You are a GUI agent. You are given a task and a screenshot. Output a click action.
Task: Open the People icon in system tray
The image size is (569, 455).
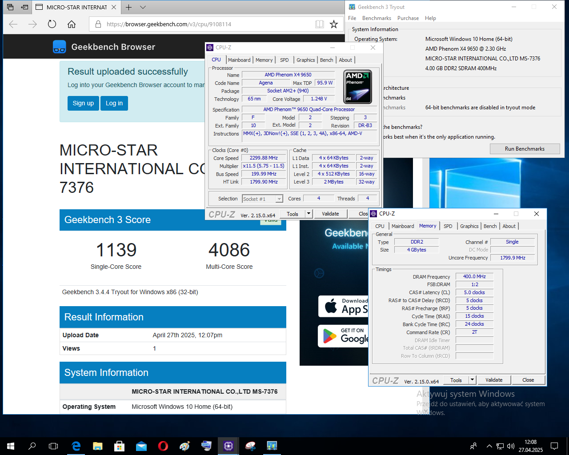pyautogui.click(x=473, y=446)
